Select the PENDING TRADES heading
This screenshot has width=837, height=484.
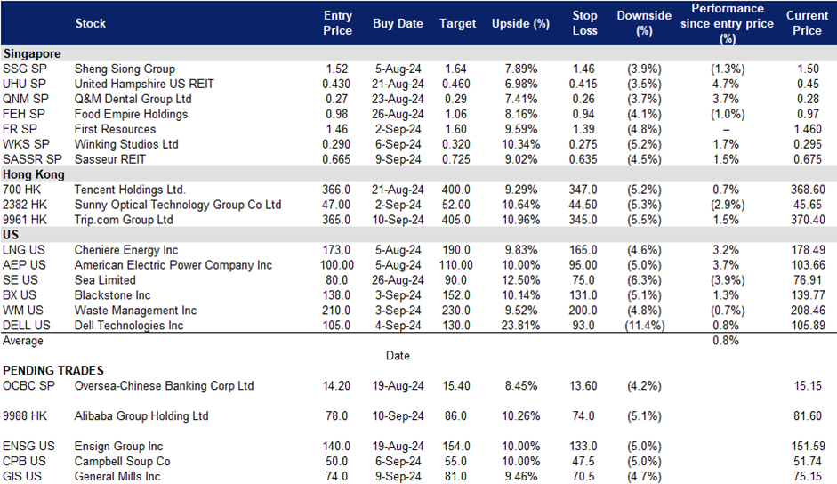[52, 371]
